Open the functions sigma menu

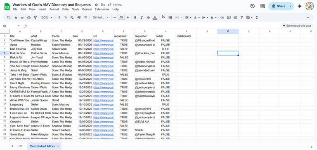point(257,18)
